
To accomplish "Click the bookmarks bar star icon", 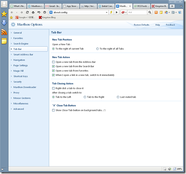I will 12,17.
